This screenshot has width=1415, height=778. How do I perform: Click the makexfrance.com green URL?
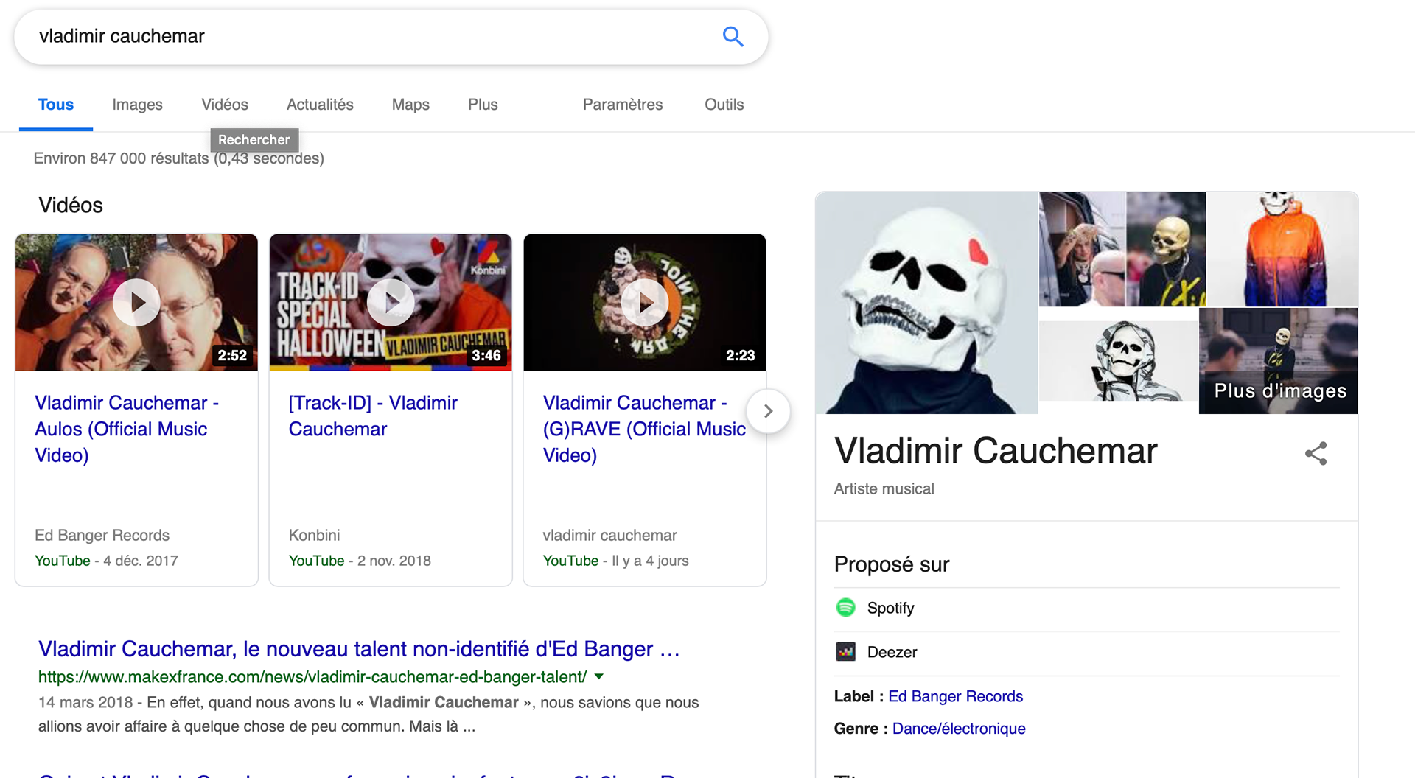[312, 676]
